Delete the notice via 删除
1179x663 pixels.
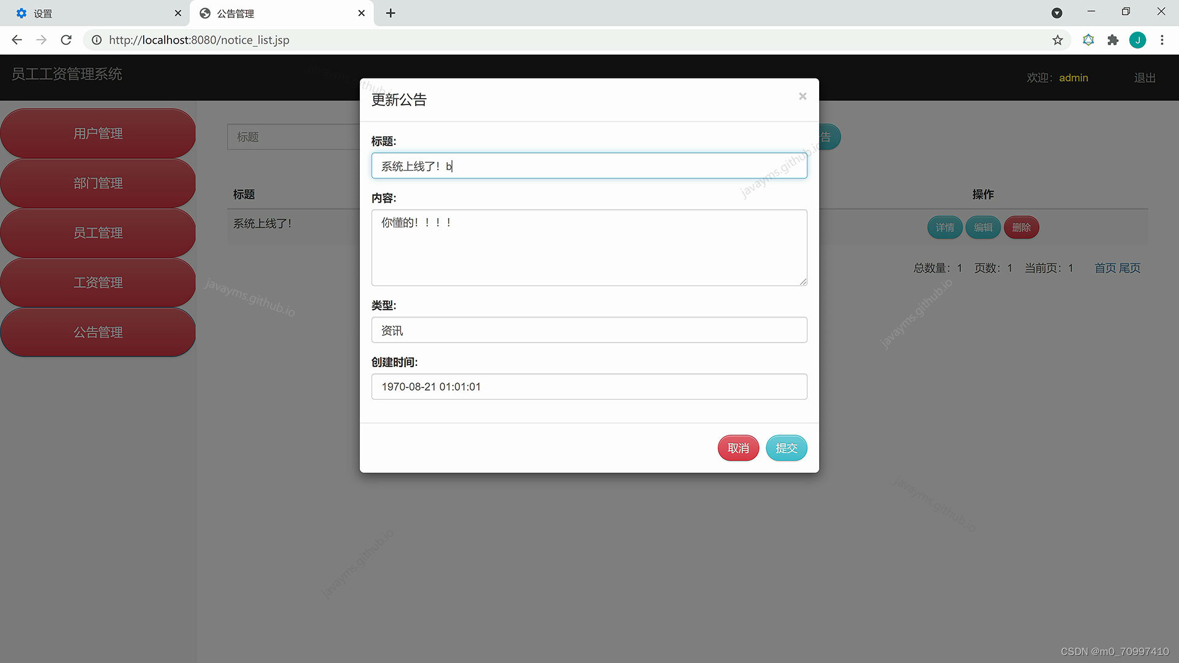tap(1021, 228)
